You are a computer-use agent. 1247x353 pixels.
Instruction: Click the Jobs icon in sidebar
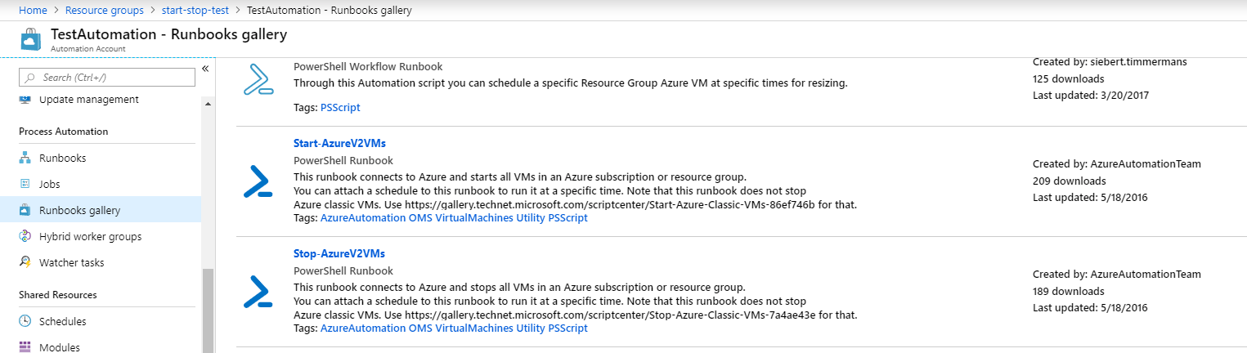(25, 184)
